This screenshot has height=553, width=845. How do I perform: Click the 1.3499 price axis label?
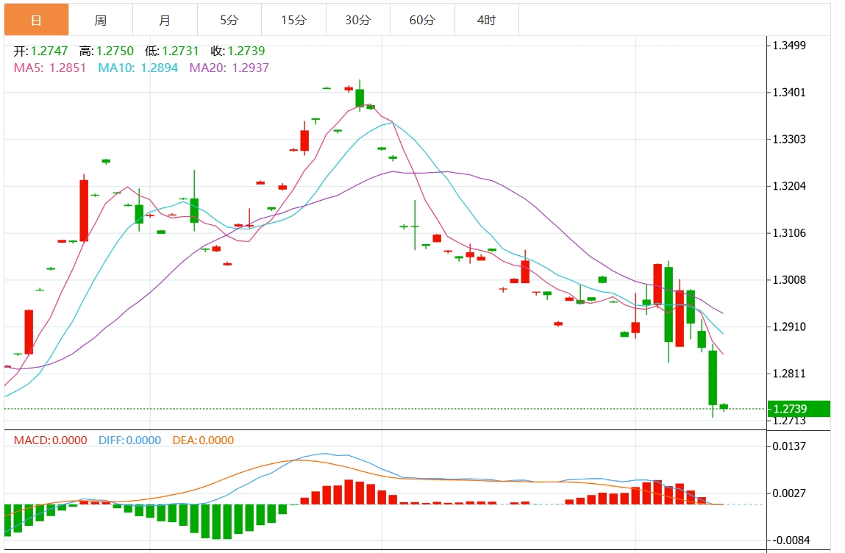(x=790, y=46)
